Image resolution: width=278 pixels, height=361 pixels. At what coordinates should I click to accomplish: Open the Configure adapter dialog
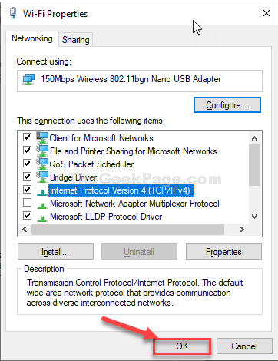pyautogui.click(x=227, y=105)
